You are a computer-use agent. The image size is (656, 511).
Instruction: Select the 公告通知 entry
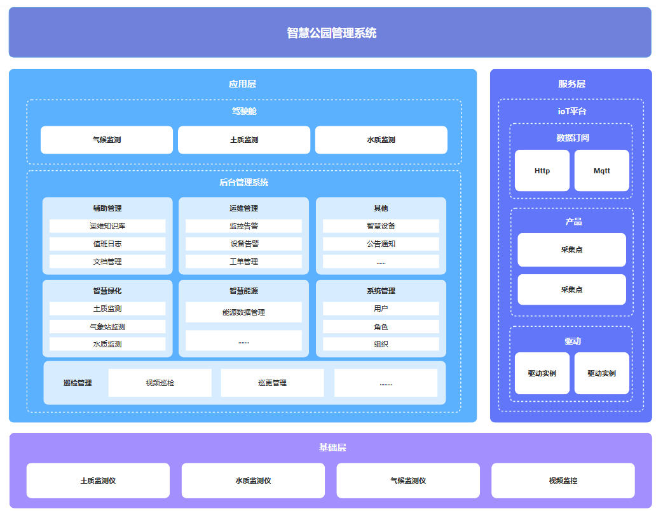(x=381, y=244)
